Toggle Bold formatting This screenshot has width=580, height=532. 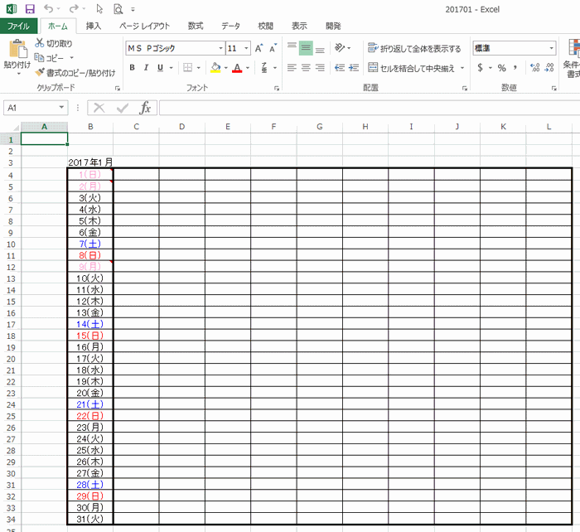(132, 67)
